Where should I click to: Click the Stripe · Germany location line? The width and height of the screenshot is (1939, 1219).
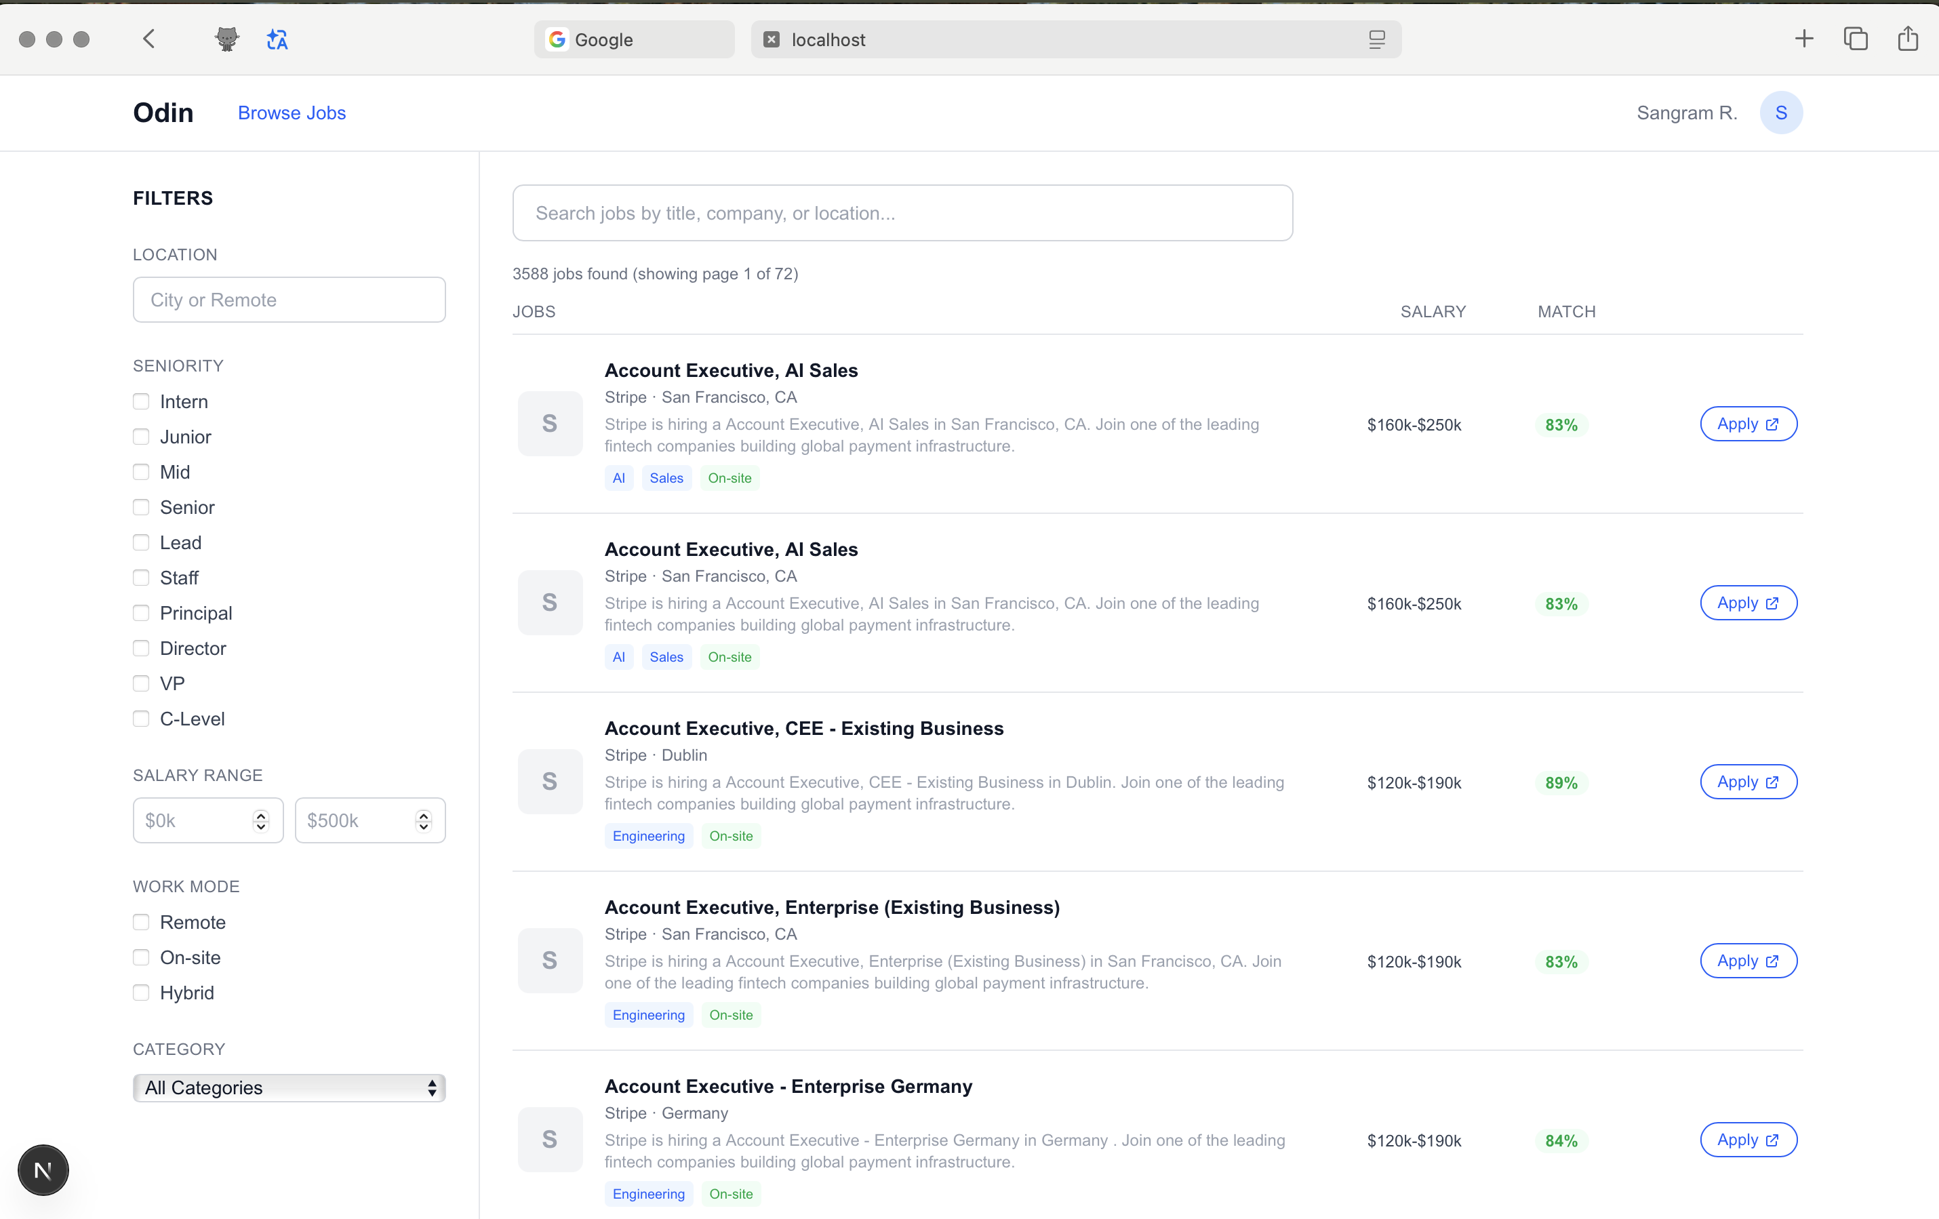click(666, 1113)
